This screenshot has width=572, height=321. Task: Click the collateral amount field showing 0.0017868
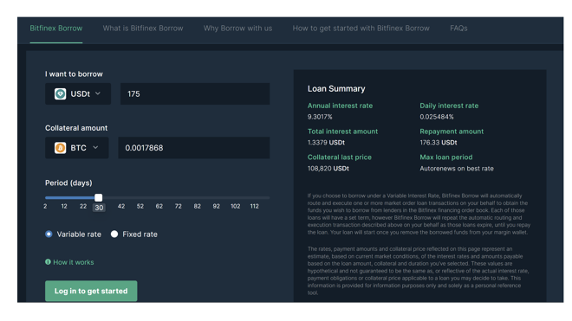(194, 148)
